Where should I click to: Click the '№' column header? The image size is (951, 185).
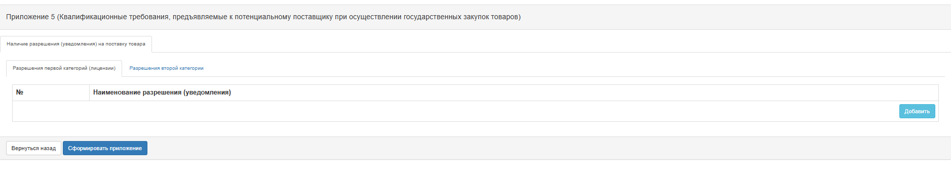51,92
